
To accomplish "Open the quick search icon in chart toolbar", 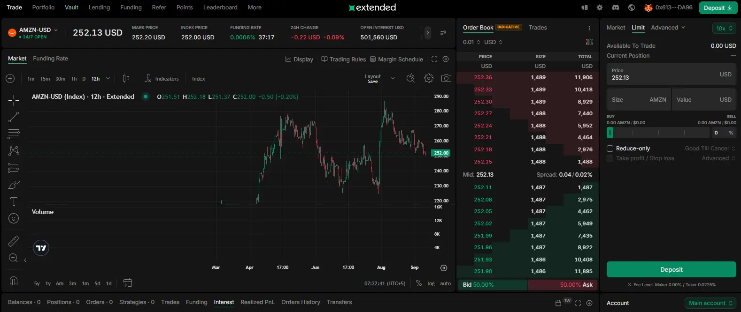I will [411, 78].
